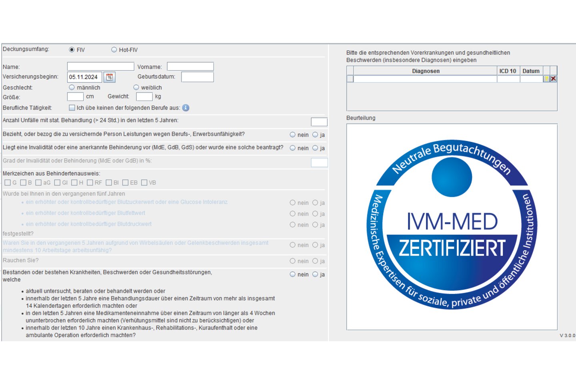Screen dimensions: 576x383
Task: Tick the Gl Merkzeichen checkbox
Action: pyautogui.click(x=57, y=183)
